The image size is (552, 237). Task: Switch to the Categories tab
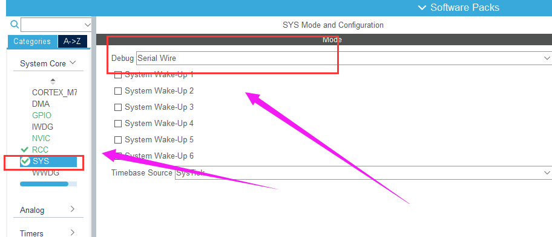(x=32, y=42)
